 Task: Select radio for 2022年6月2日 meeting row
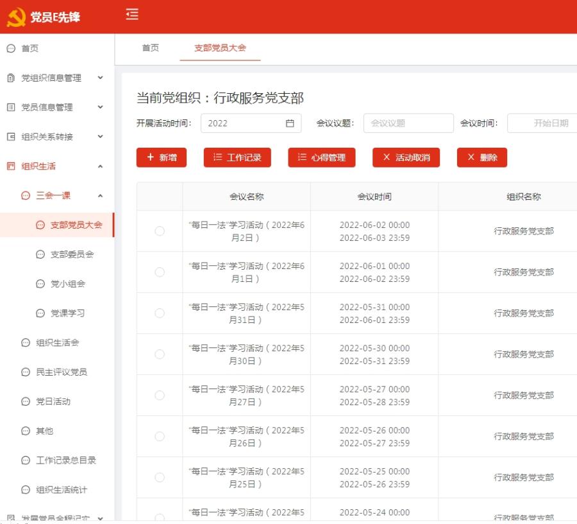160,231
